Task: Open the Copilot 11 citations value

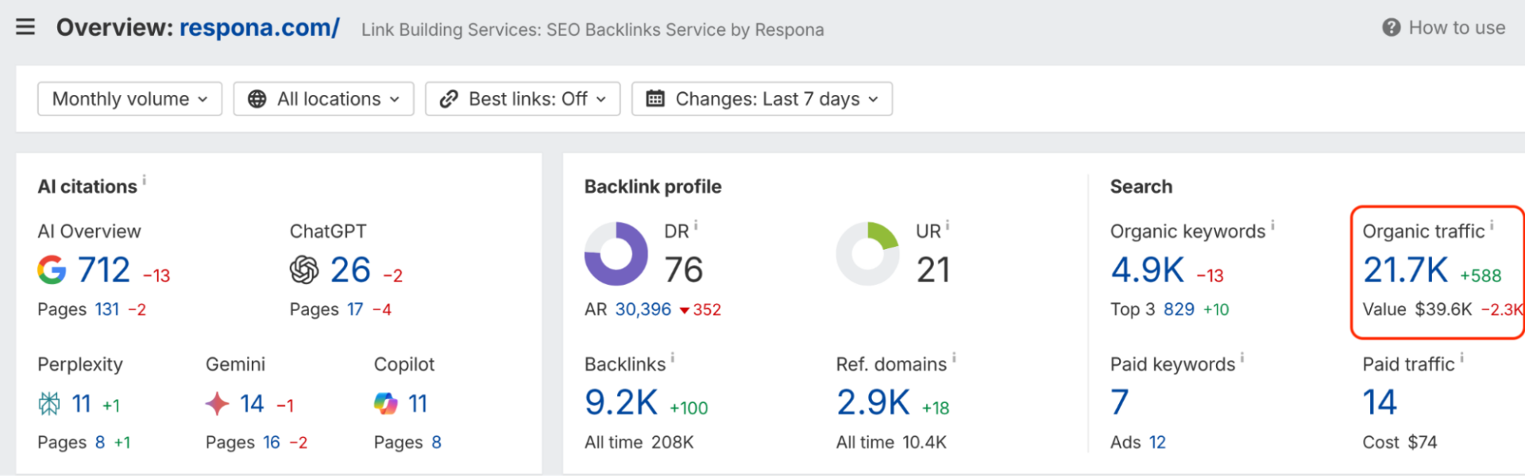Action: coord(418,404)
